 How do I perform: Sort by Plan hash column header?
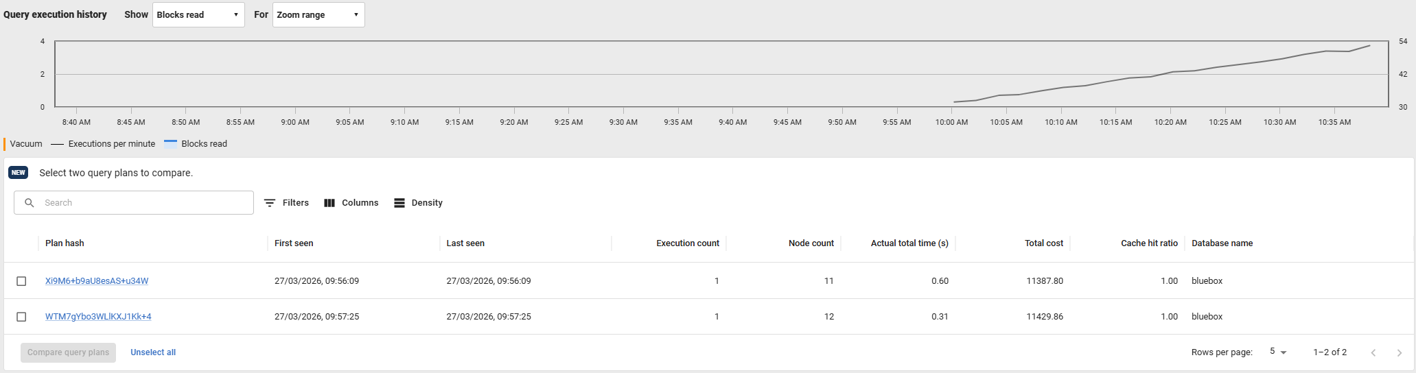point(65,243)
